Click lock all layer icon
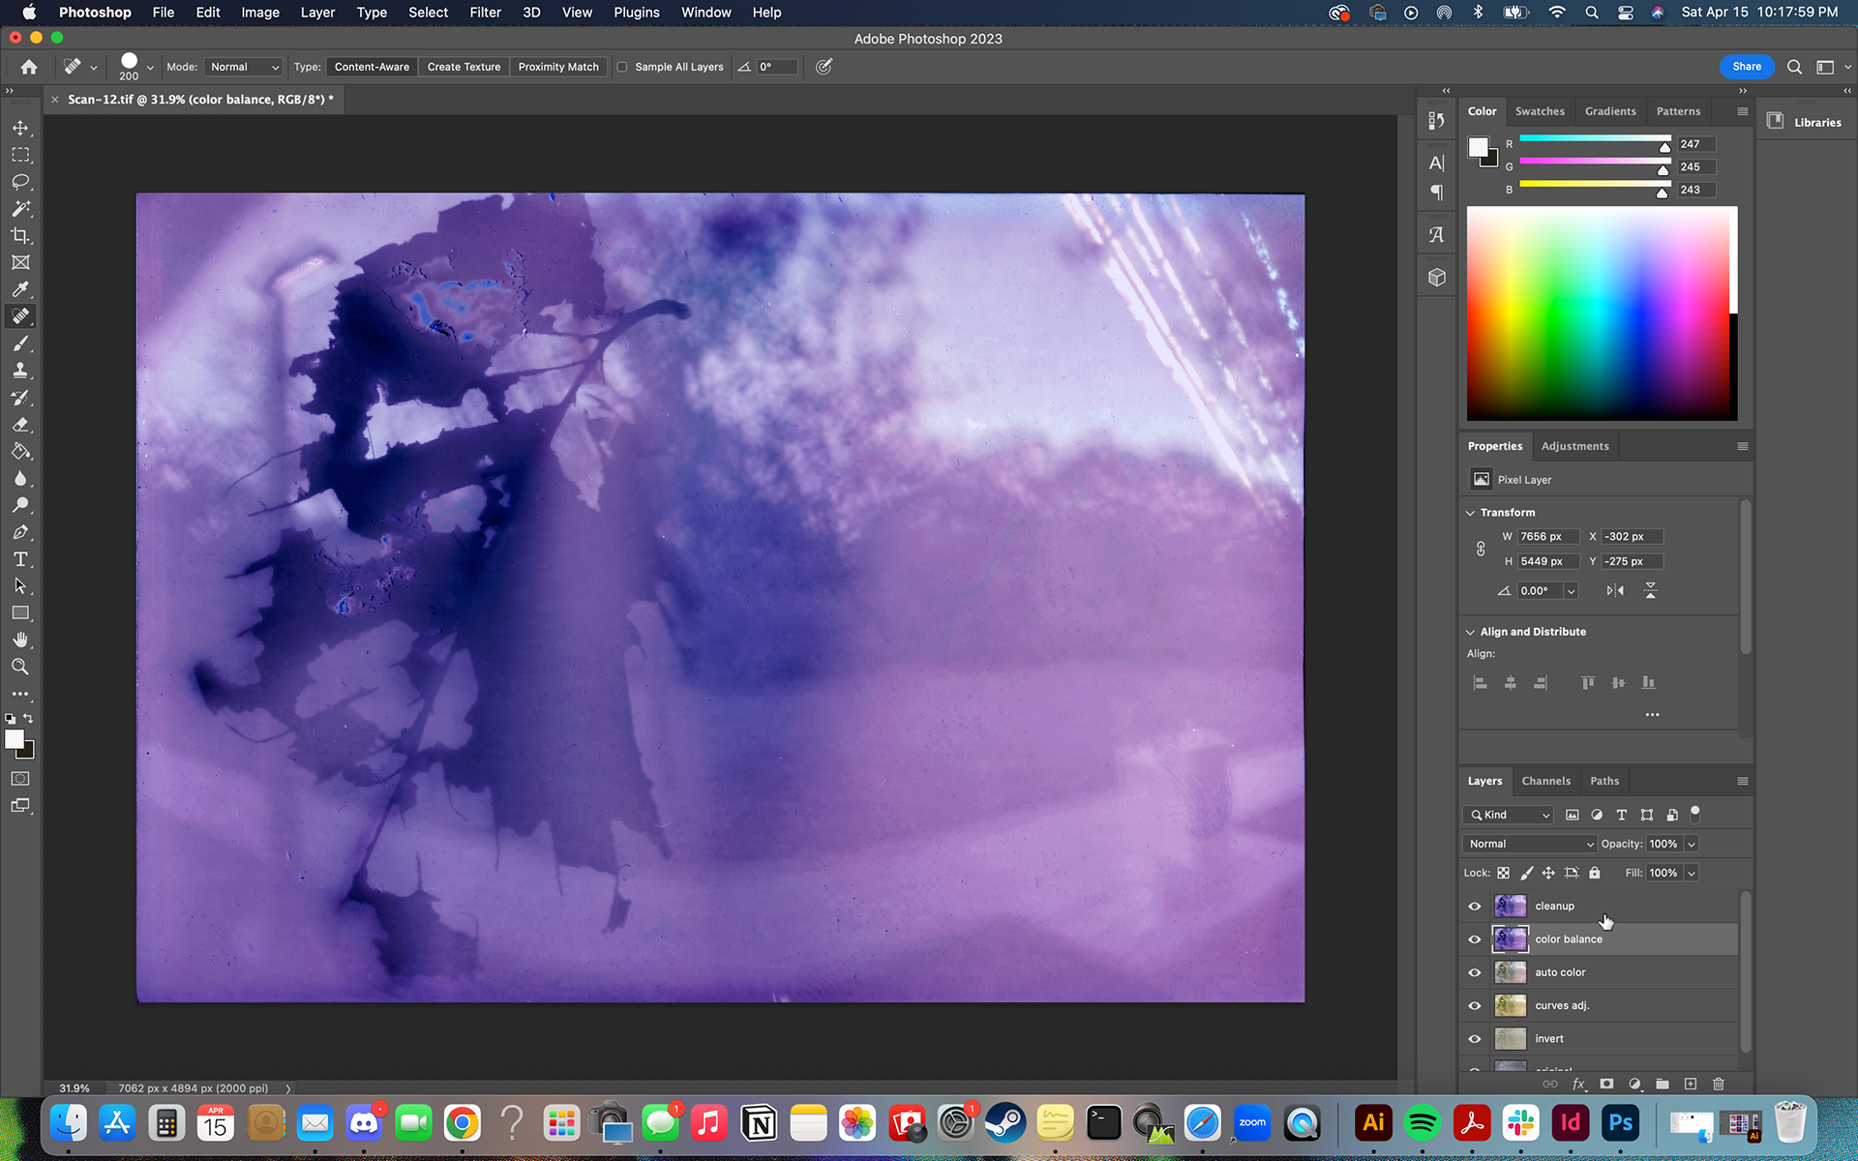 1595,873
